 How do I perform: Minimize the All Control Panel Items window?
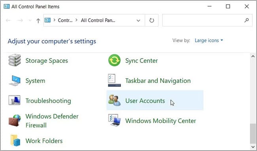(x=209, y=6)
